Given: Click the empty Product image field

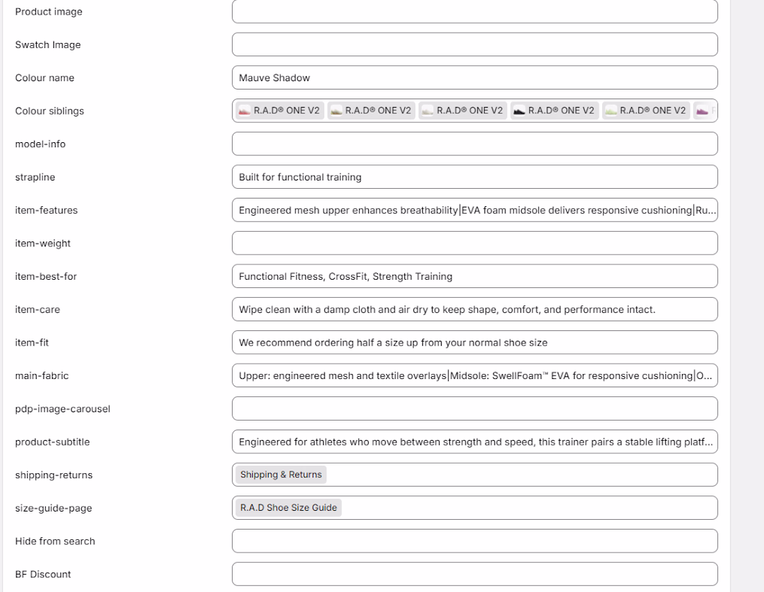Looking at the screenshot, I should [474, 11].
